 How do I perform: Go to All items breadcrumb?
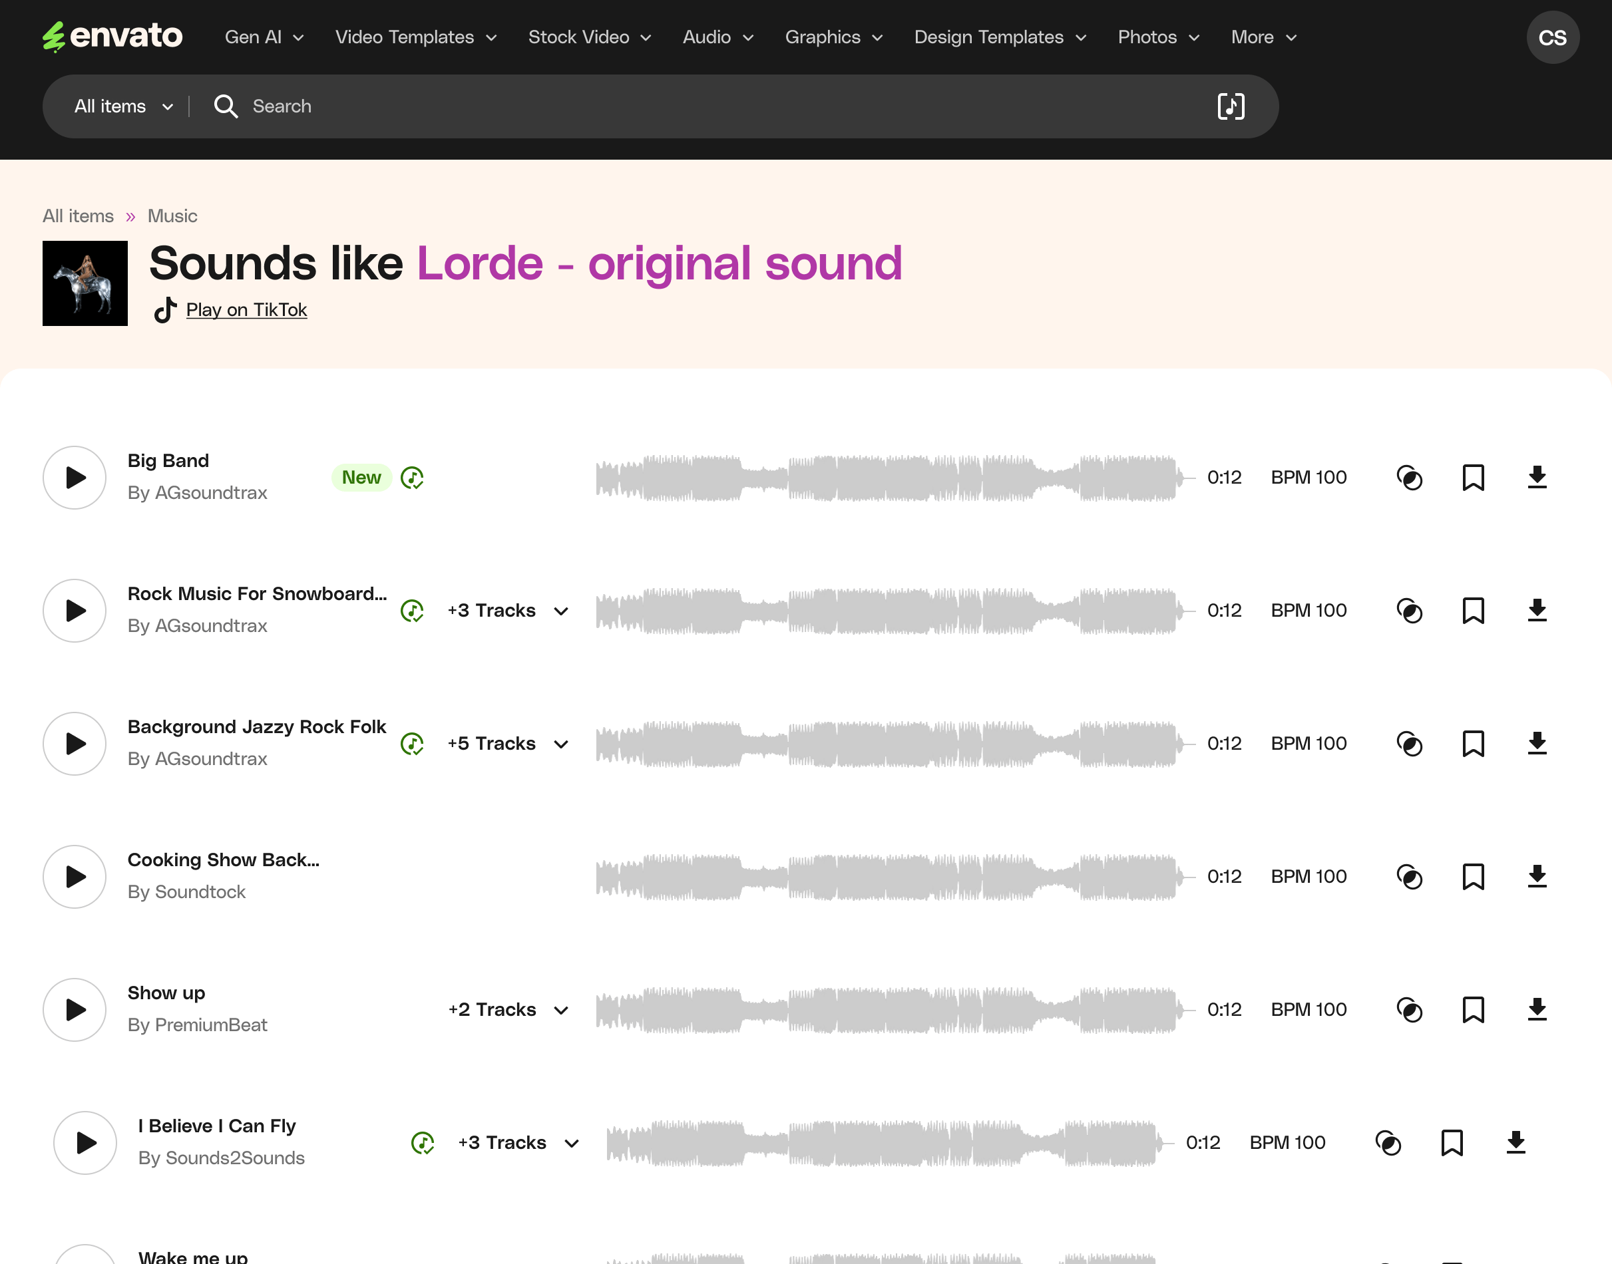pos(78,216)
